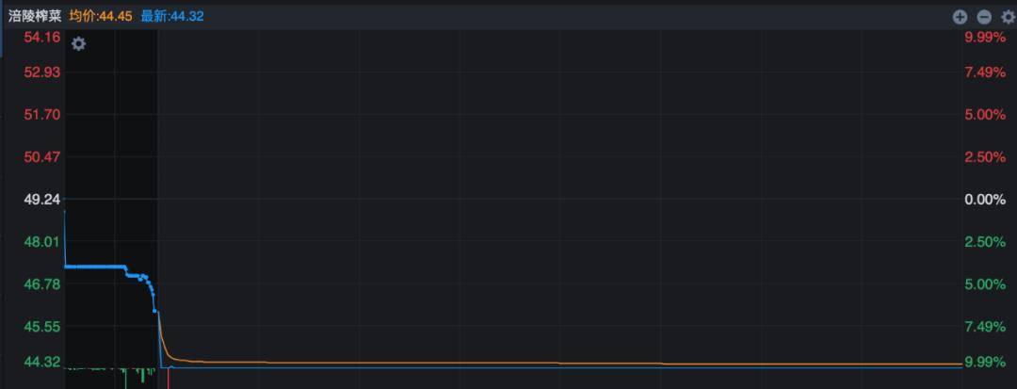Click the zoom-in plus icon
Viewport: 1017px width, 389px height.
pyautogui.click(x=960, y=17)
